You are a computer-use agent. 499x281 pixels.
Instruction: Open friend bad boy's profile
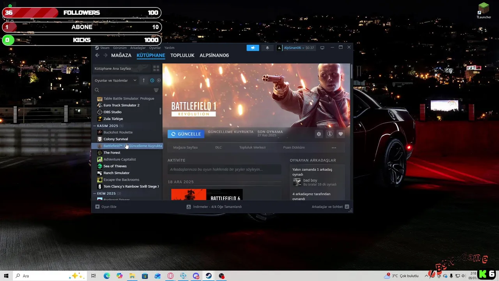(310, 180)
